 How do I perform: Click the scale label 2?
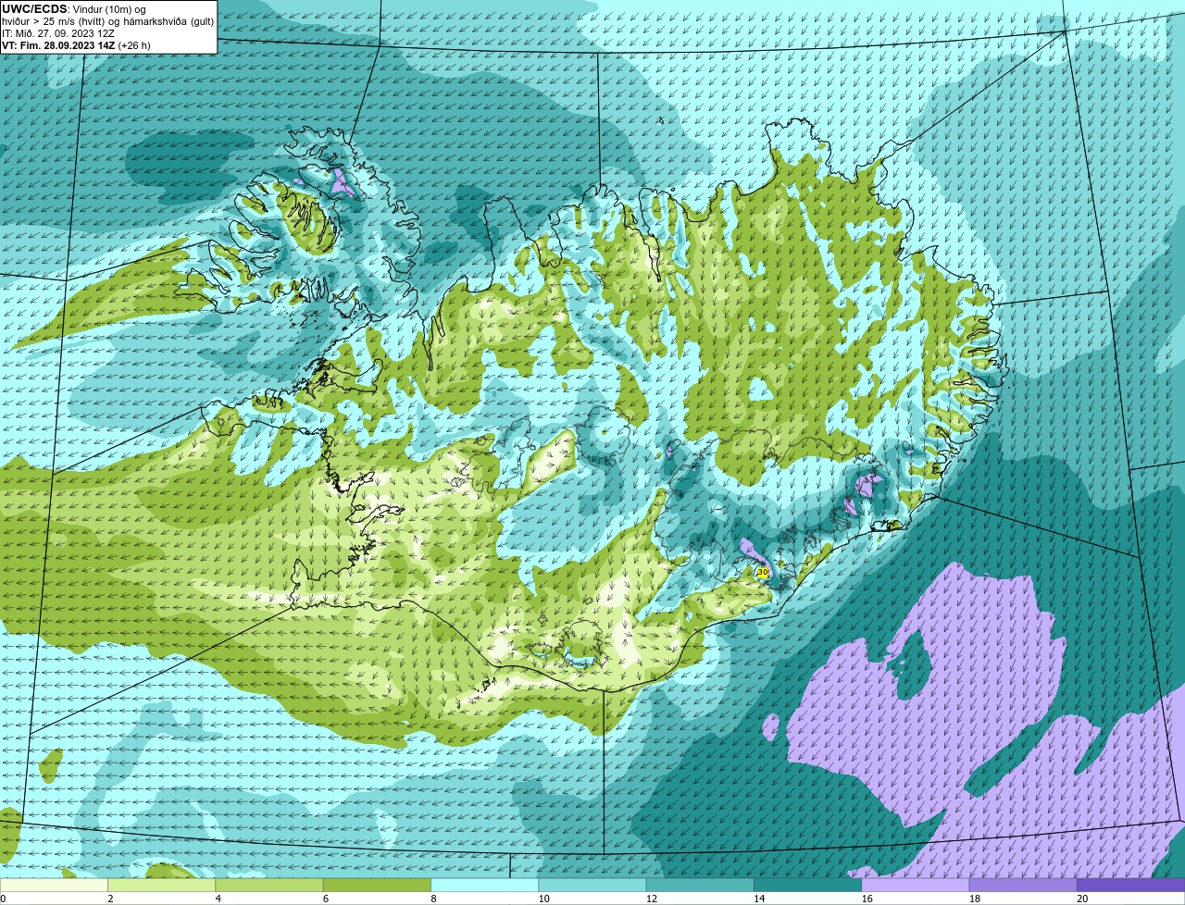[110, 899]
